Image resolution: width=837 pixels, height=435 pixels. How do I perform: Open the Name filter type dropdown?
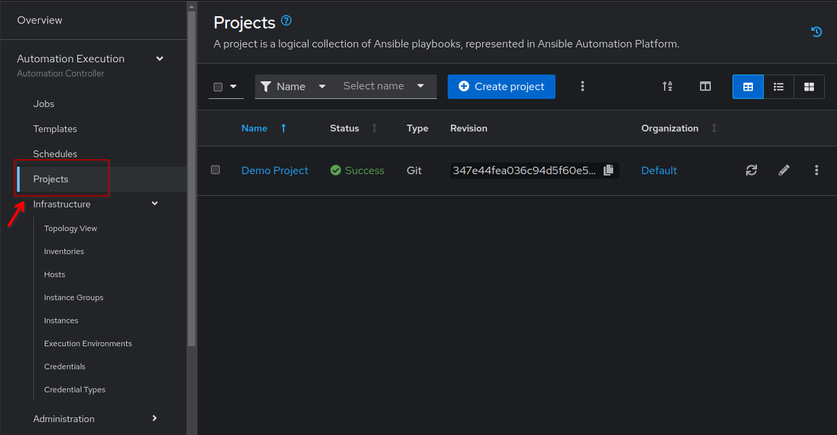point(294,86)
